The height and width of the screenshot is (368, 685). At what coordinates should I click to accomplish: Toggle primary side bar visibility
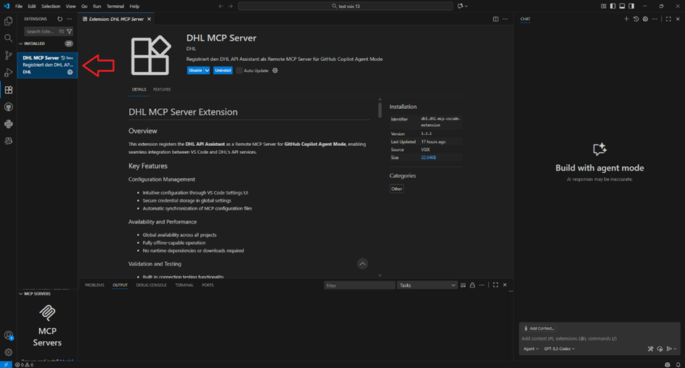tap(613, 6)
